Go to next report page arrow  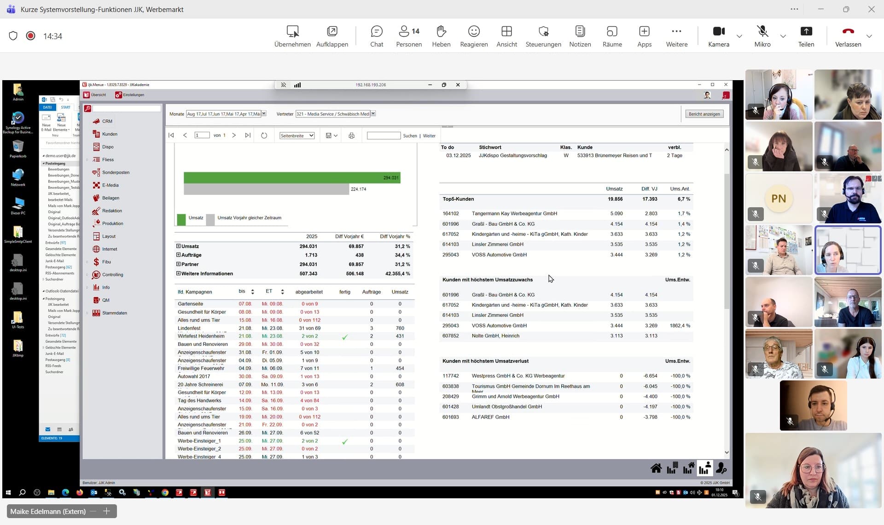[234, 135]
